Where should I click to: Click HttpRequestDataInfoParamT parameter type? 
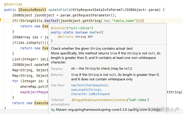[97, 10]
